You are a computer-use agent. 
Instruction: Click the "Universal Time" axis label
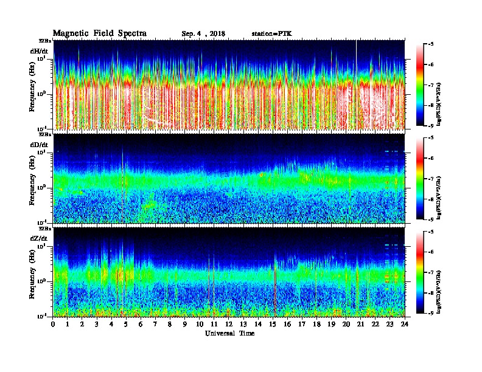coord(229,333)
